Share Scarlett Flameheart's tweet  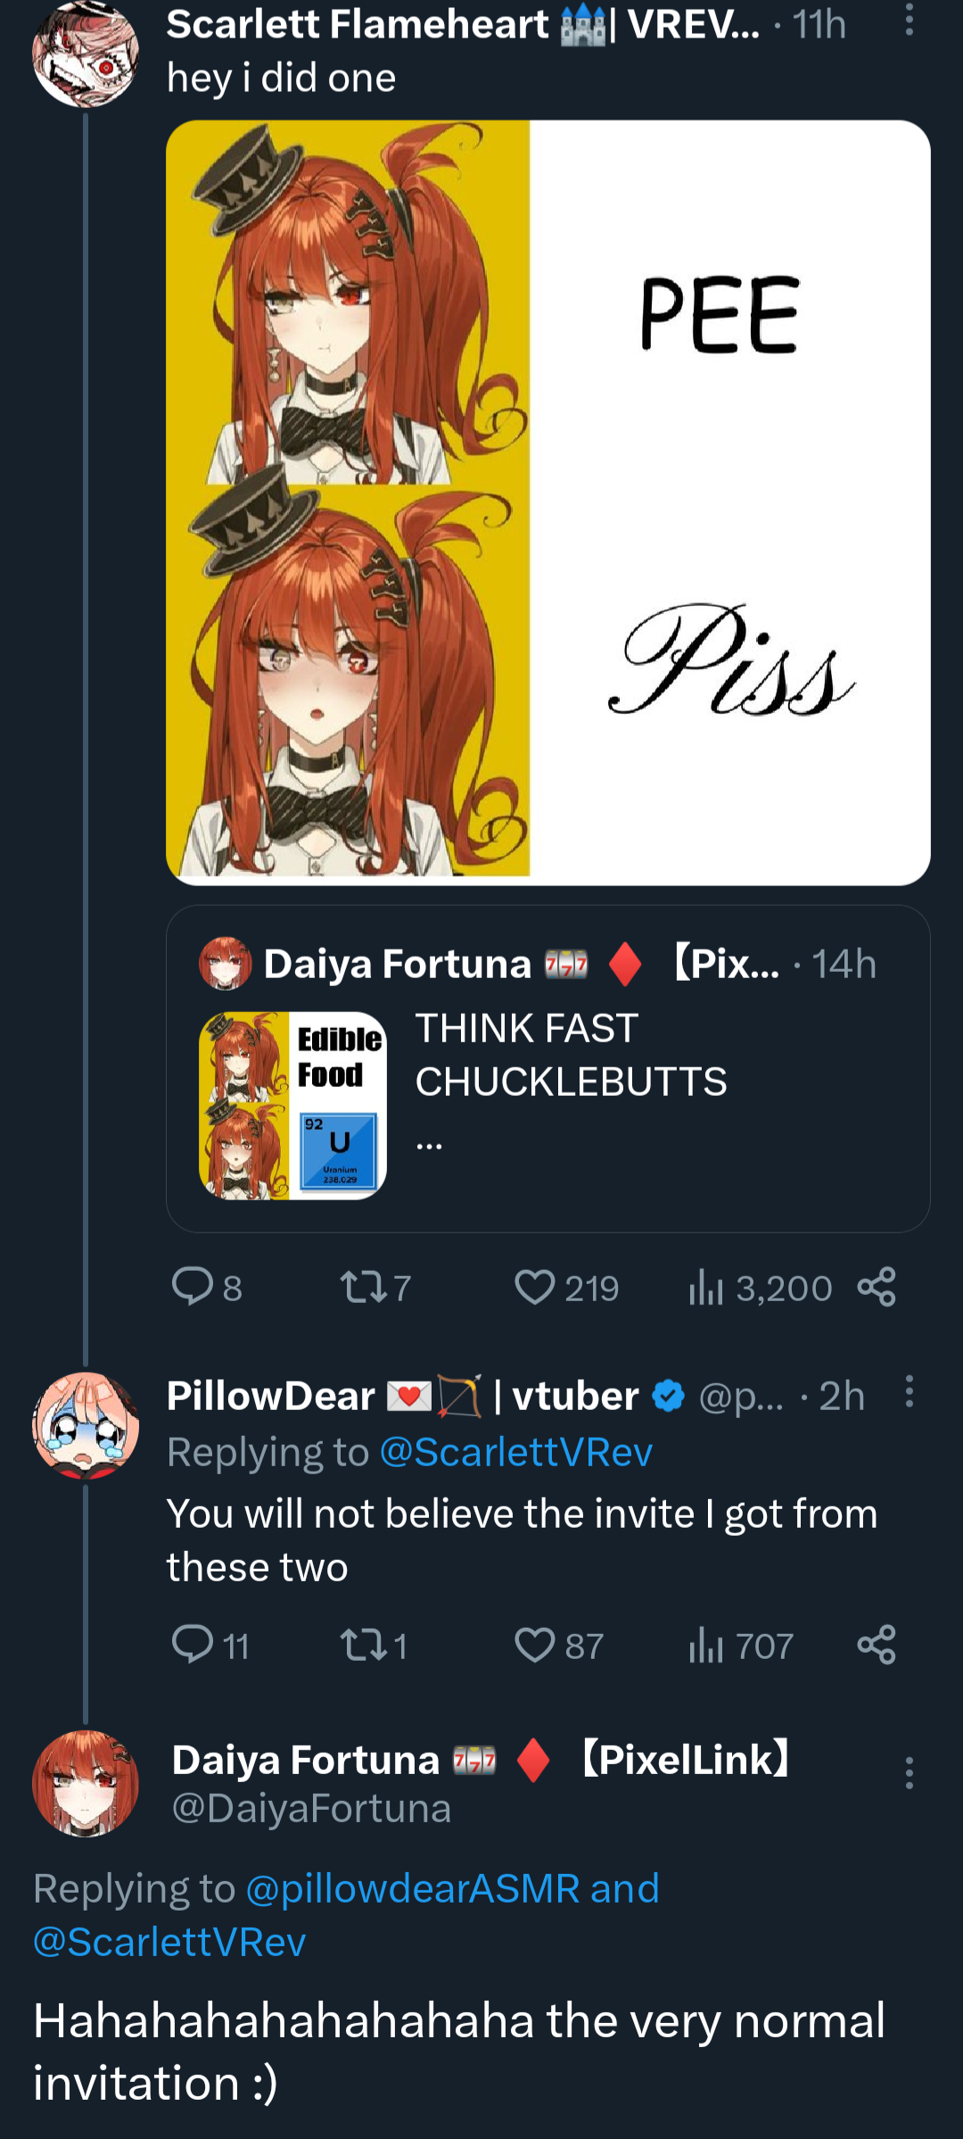(x=877, y=1287)
